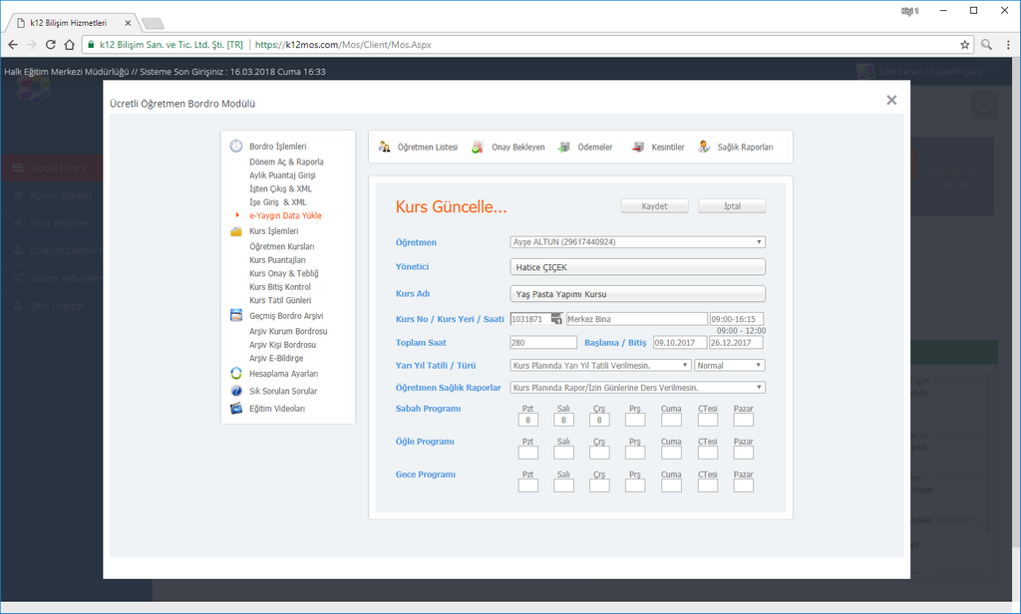Click the Saati field 09:00-16:15
Image resolution: width=1021 pixels, height=614 pixels.
click(737, 319)
